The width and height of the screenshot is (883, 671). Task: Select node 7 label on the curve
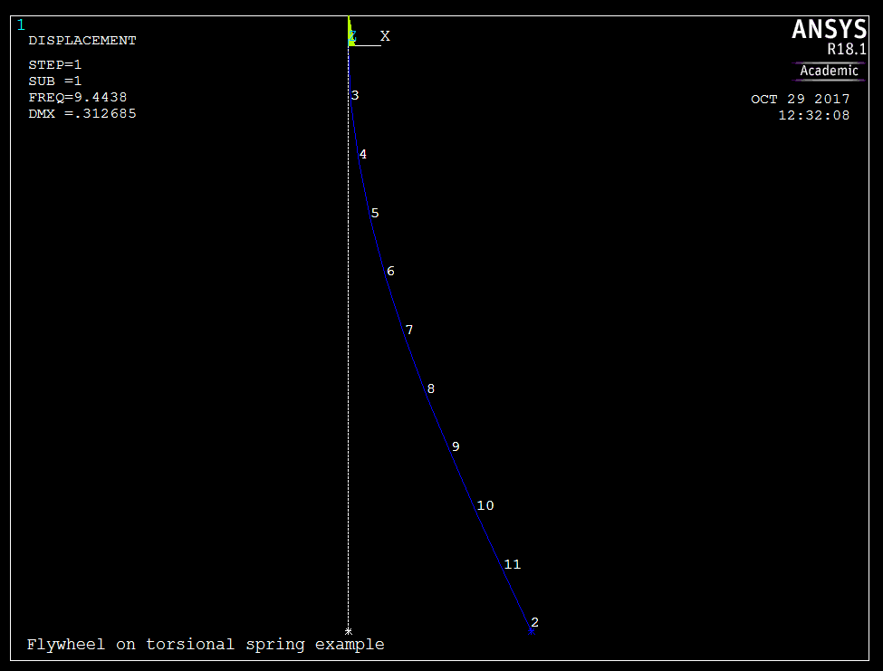pos(408,331)
